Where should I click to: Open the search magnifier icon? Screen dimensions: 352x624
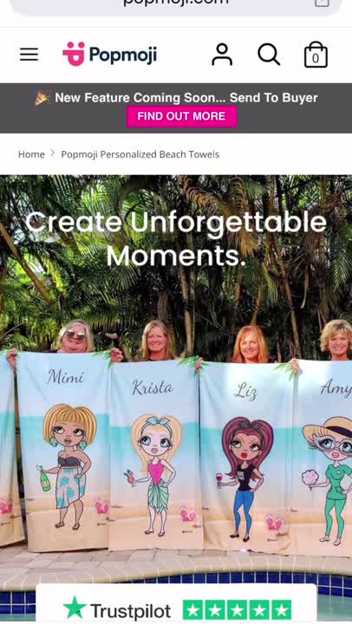(x=269, y=54)
